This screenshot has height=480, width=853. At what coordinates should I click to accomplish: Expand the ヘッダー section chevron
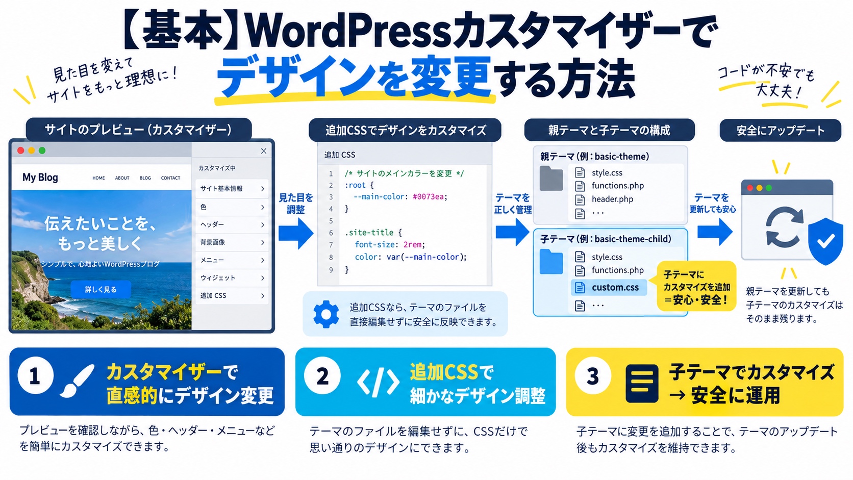click(263, 224)
